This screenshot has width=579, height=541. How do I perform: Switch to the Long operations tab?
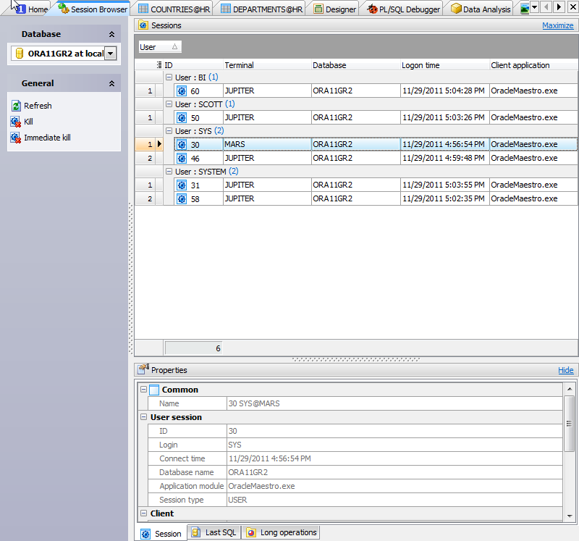click(281, 532)
